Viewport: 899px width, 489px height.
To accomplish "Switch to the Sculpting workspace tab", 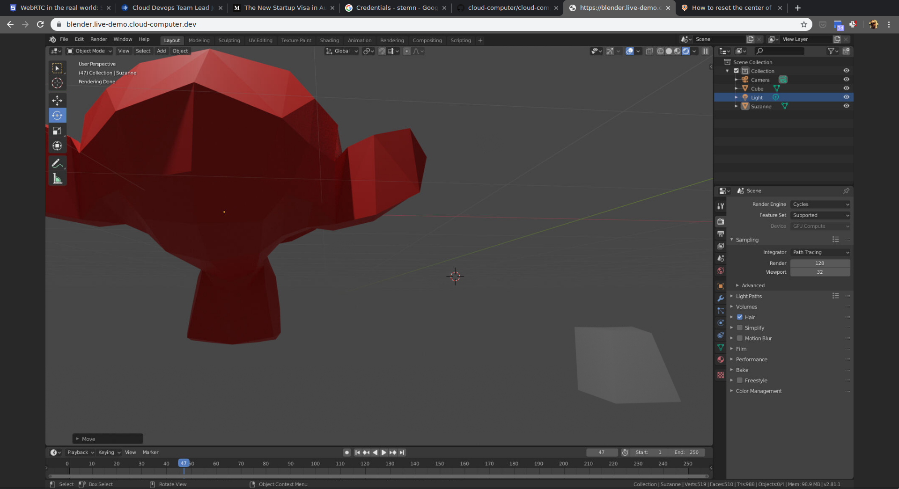I will click(x=229, y=40).
